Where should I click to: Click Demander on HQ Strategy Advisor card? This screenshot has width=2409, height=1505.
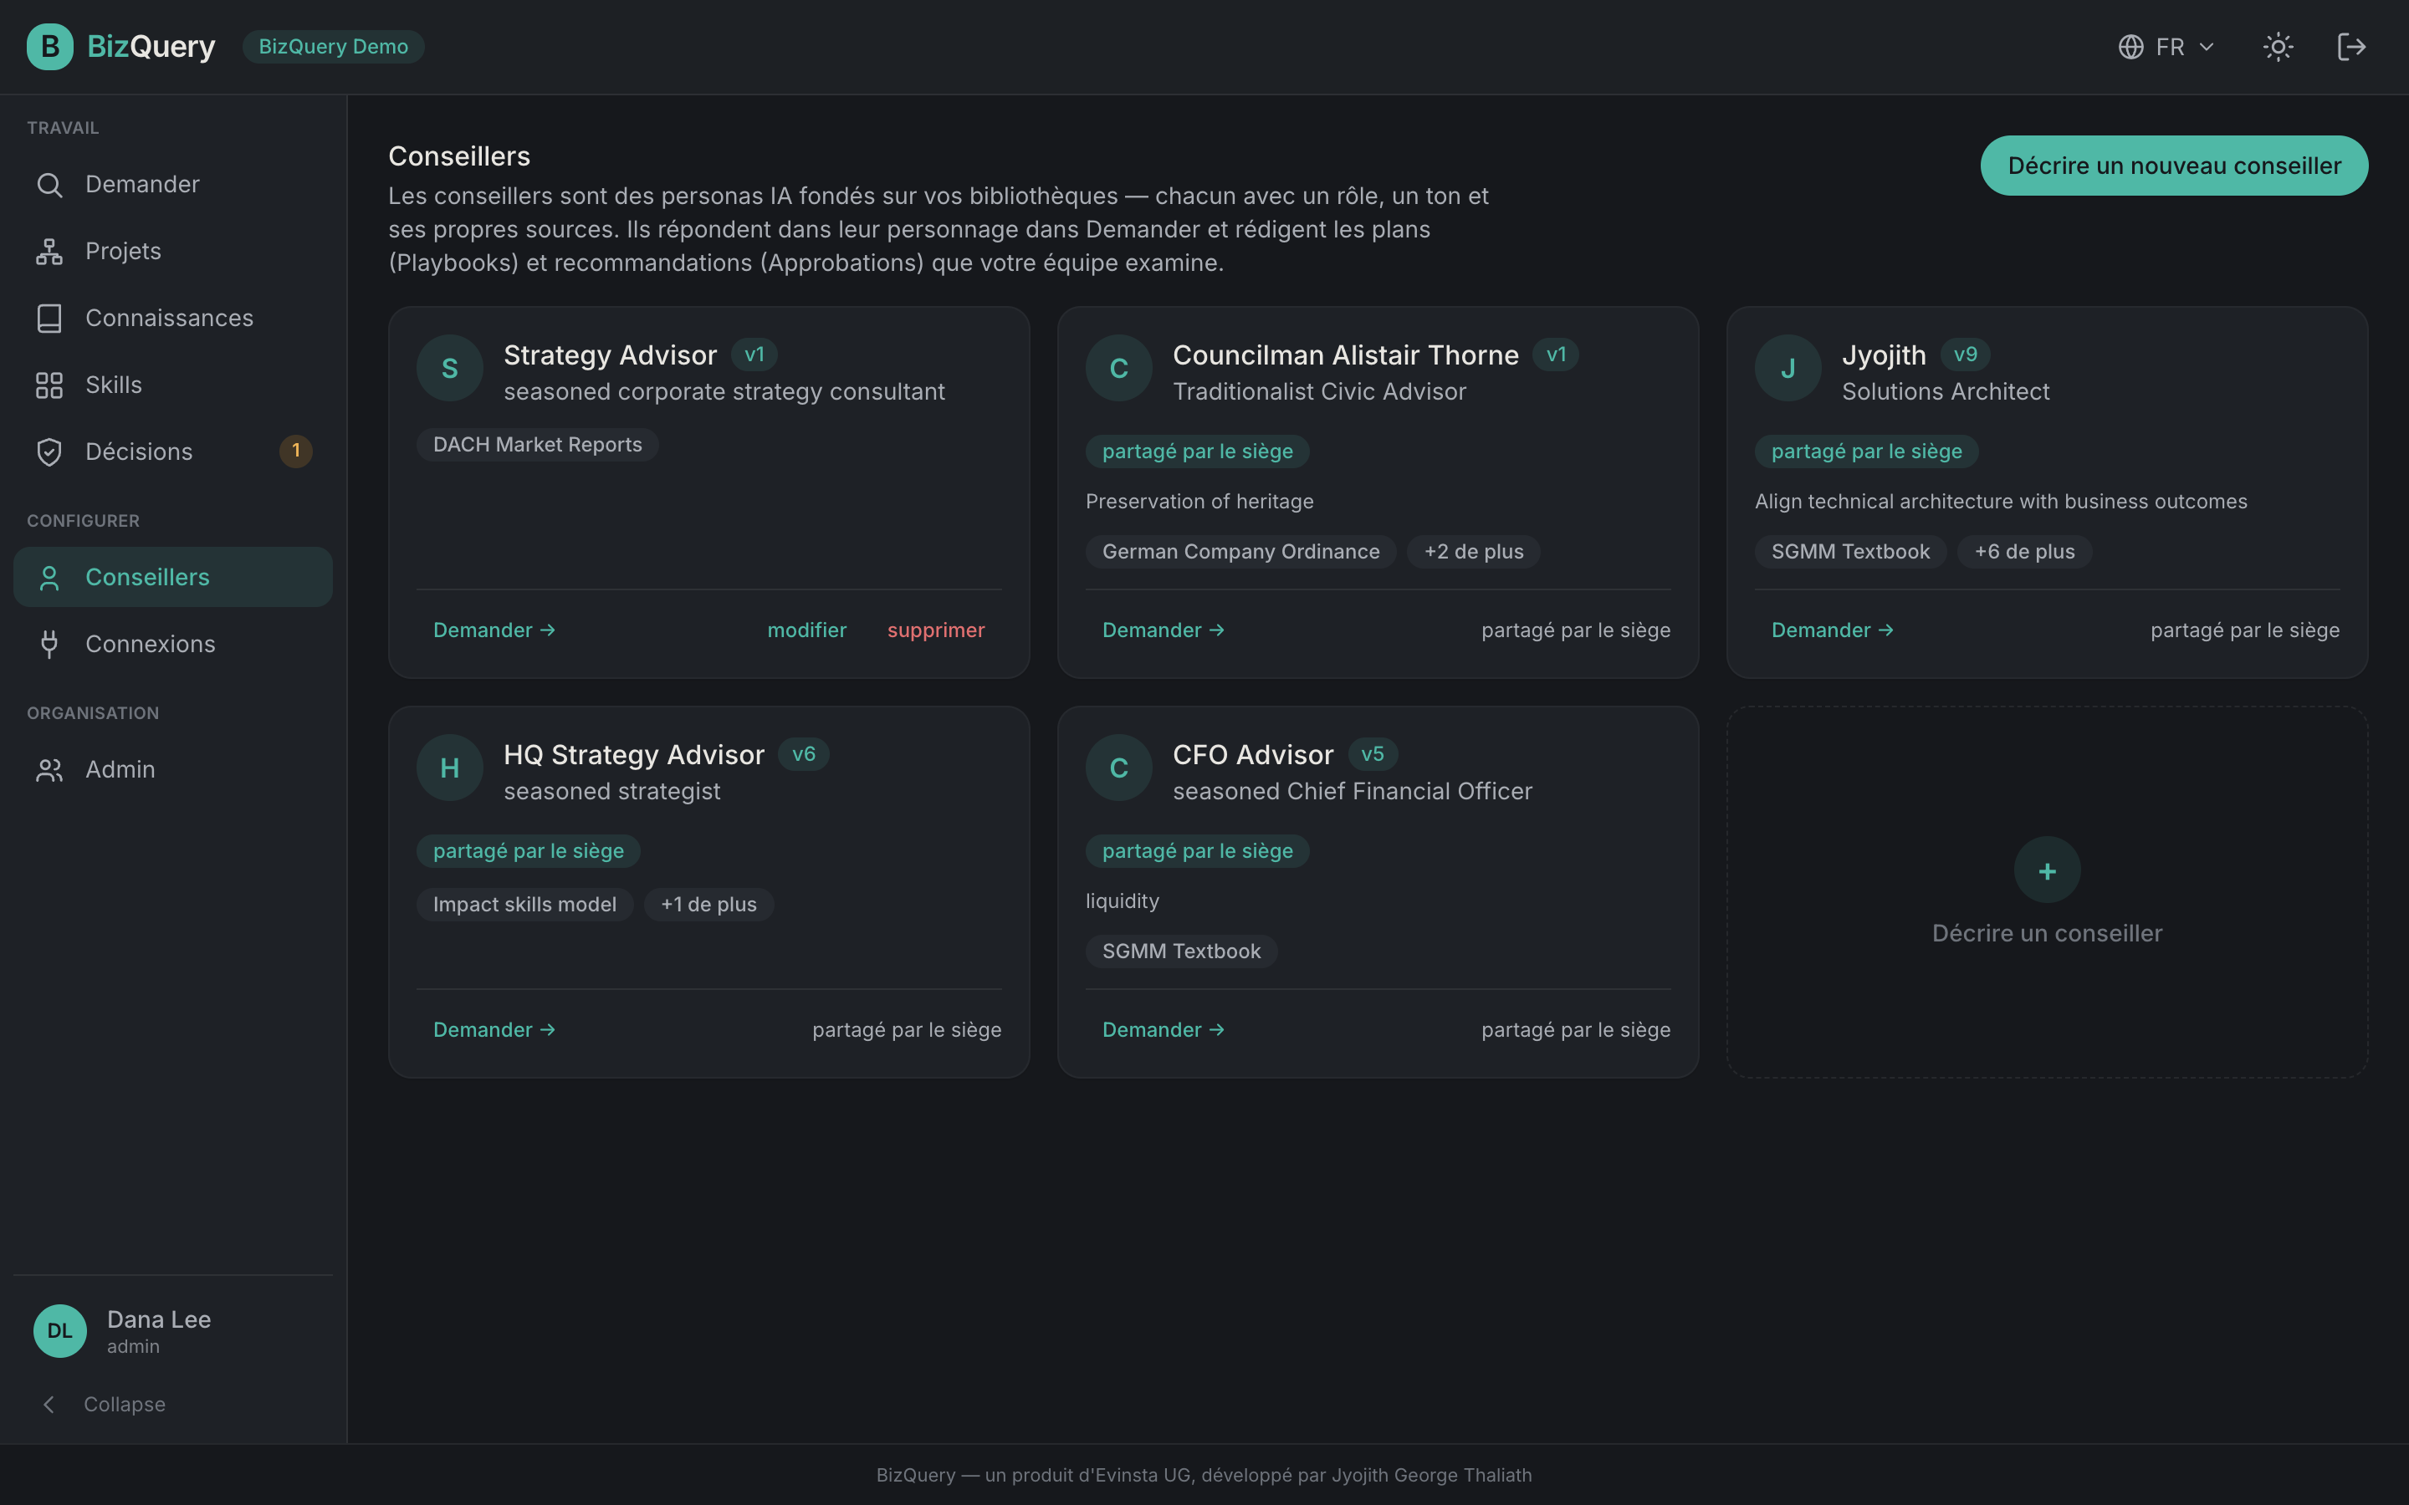pyautogui.click(x=494, y=1030)
